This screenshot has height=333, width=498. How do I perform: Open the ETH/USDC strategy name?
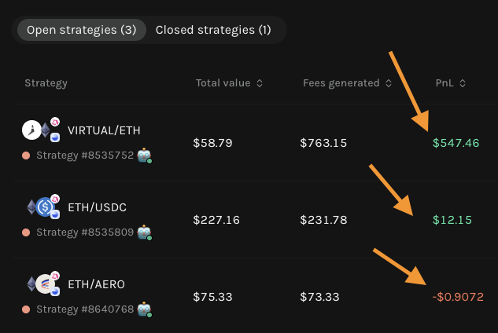click(97, 207)
